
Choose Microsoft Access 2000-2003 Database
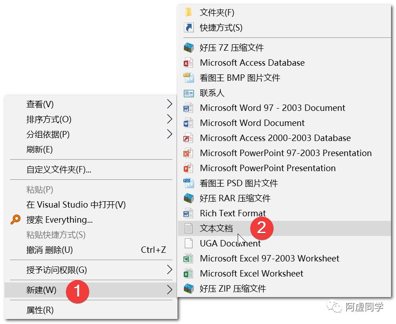pyautogui.click(x=284, y=138)
